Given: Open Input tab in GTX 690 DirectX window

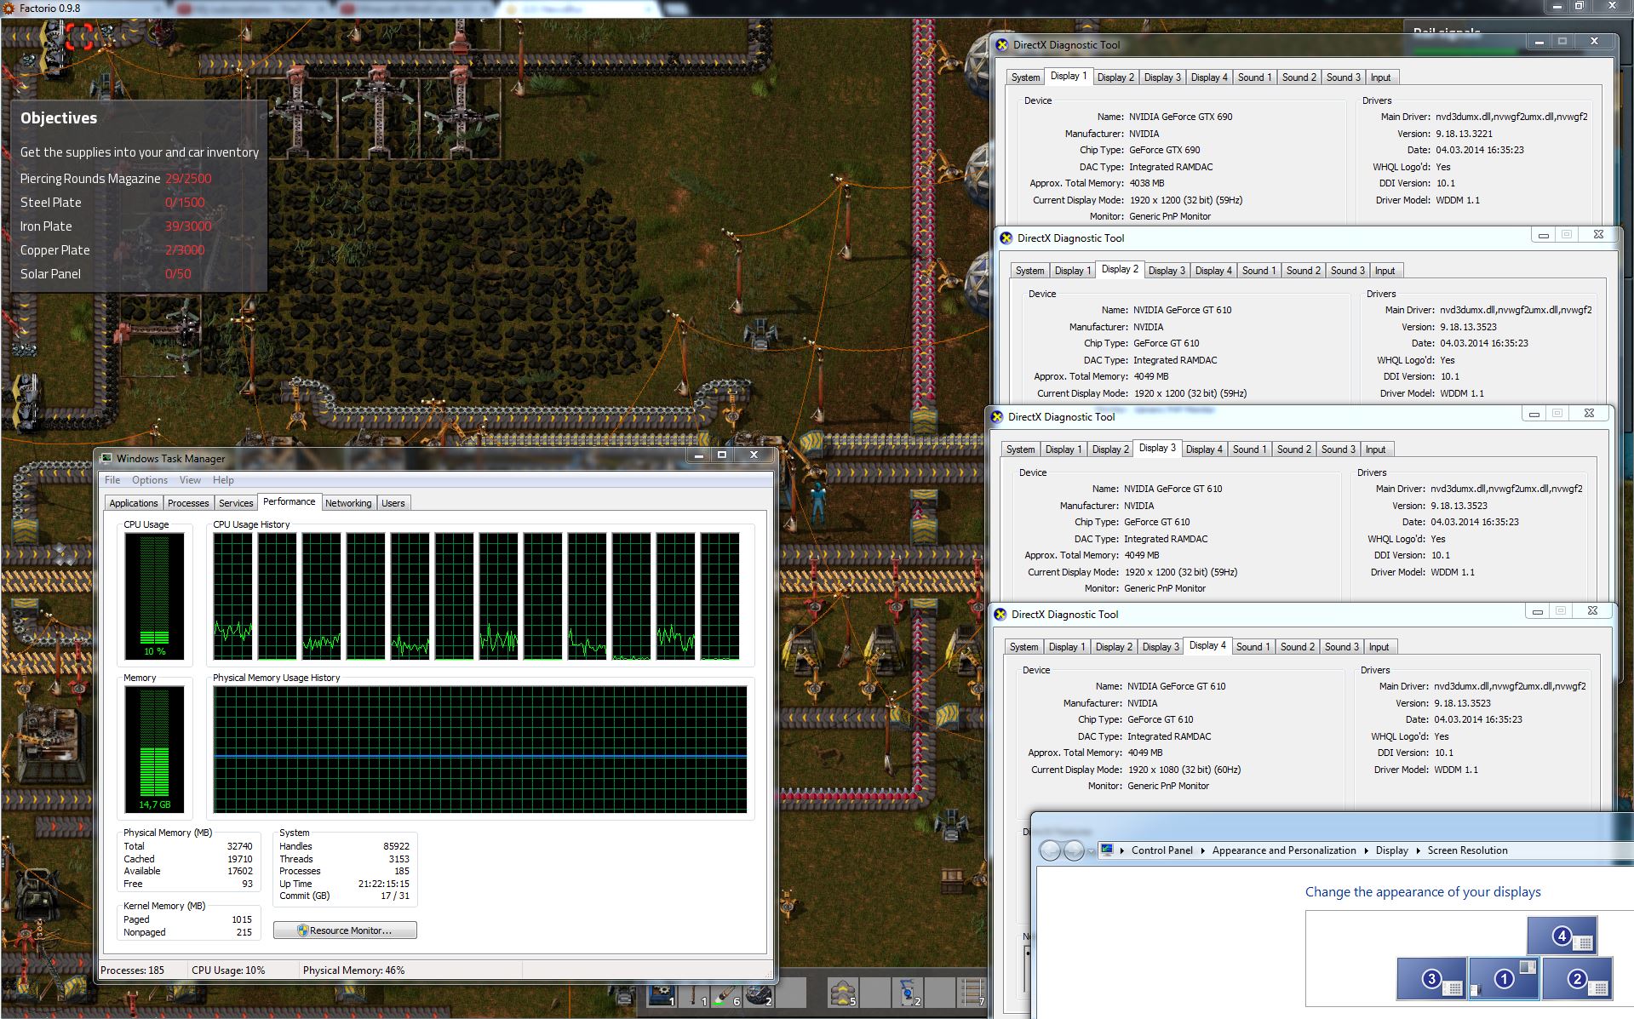Looking at the screenshot, I should 1380,77.
